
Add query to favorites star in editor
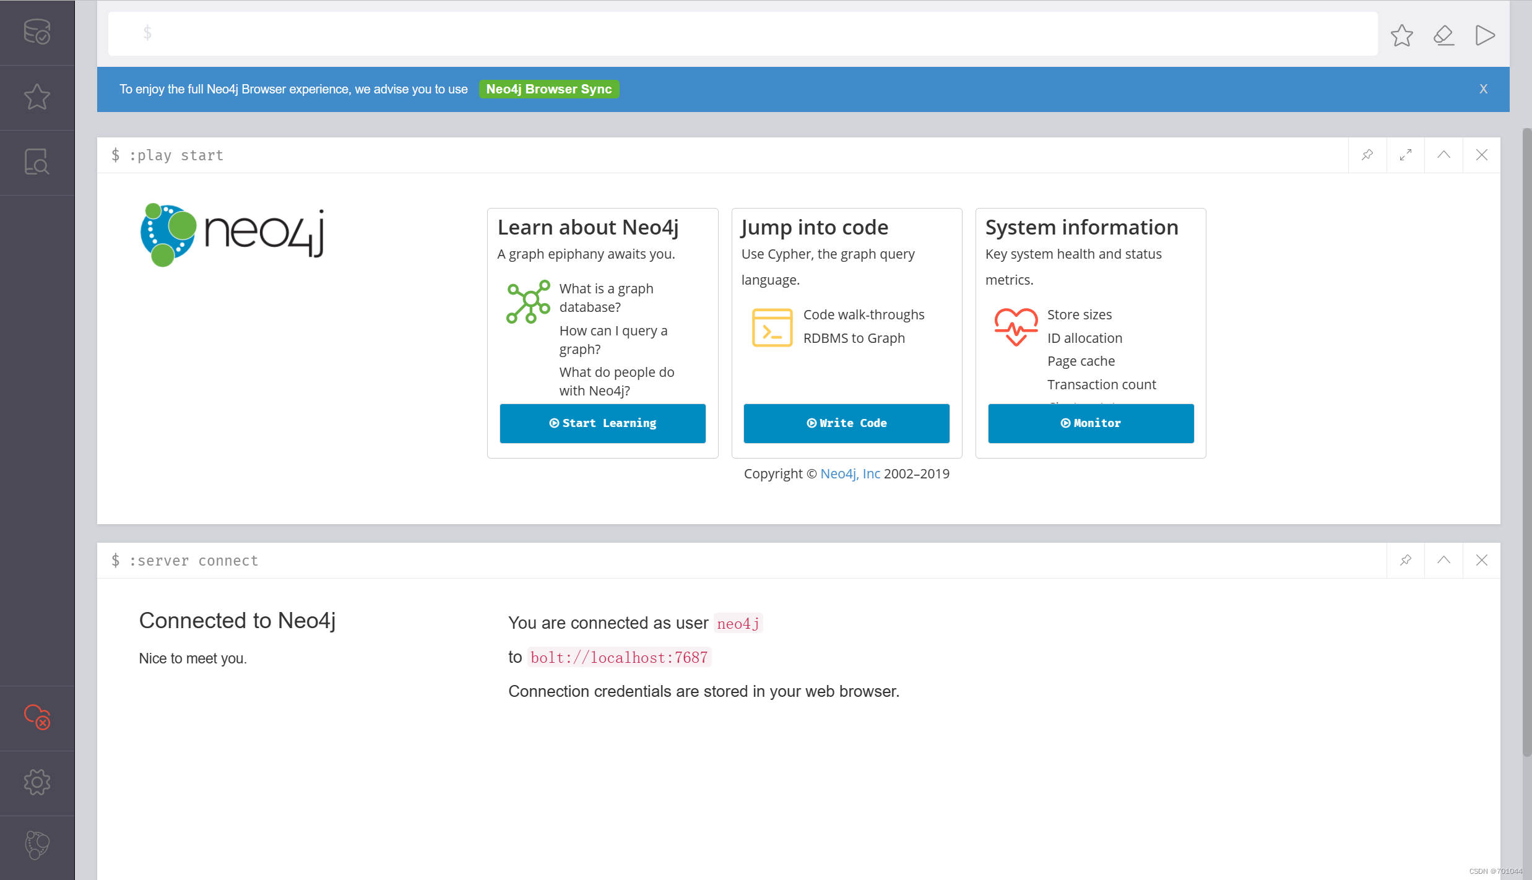click(x=1402, y=35)
